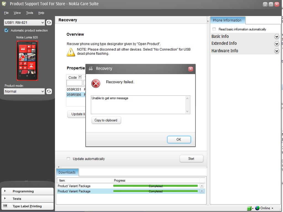Close the Recovery failed dialog with X
The width and height of the screenshot is (283, 212).
coord(191,69)
